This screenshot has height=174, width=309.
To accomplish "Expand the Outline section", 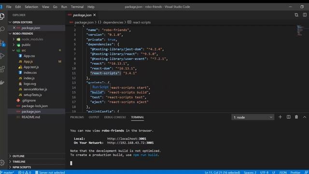I will 18,156.
